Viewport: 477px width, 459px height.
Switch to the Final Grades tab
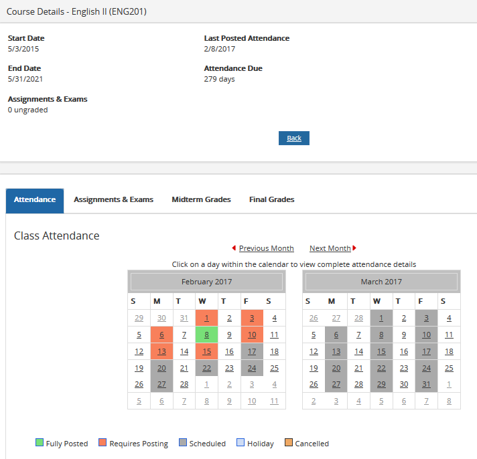[271, 200]
